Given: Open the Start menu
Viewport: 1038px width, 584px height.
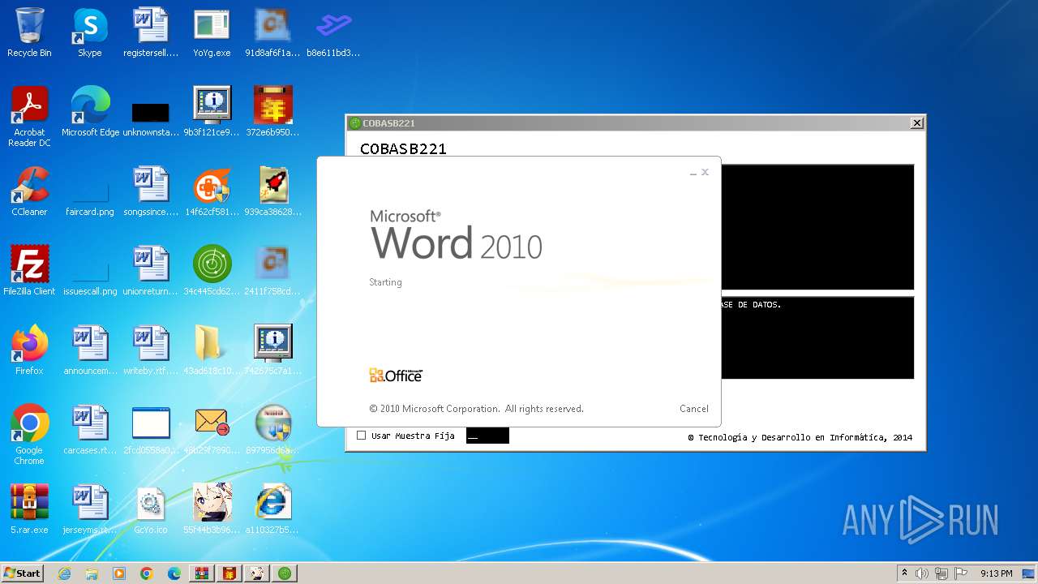Looking at the screenshot, I should (x=22, y=573).
